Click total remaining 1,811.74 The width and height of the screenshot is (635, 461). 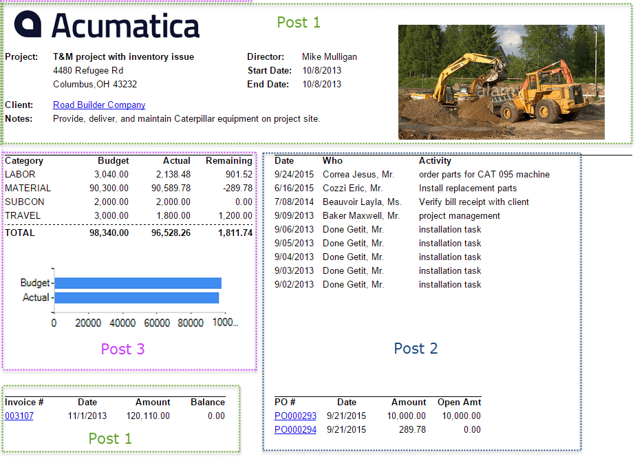[235, 233]
